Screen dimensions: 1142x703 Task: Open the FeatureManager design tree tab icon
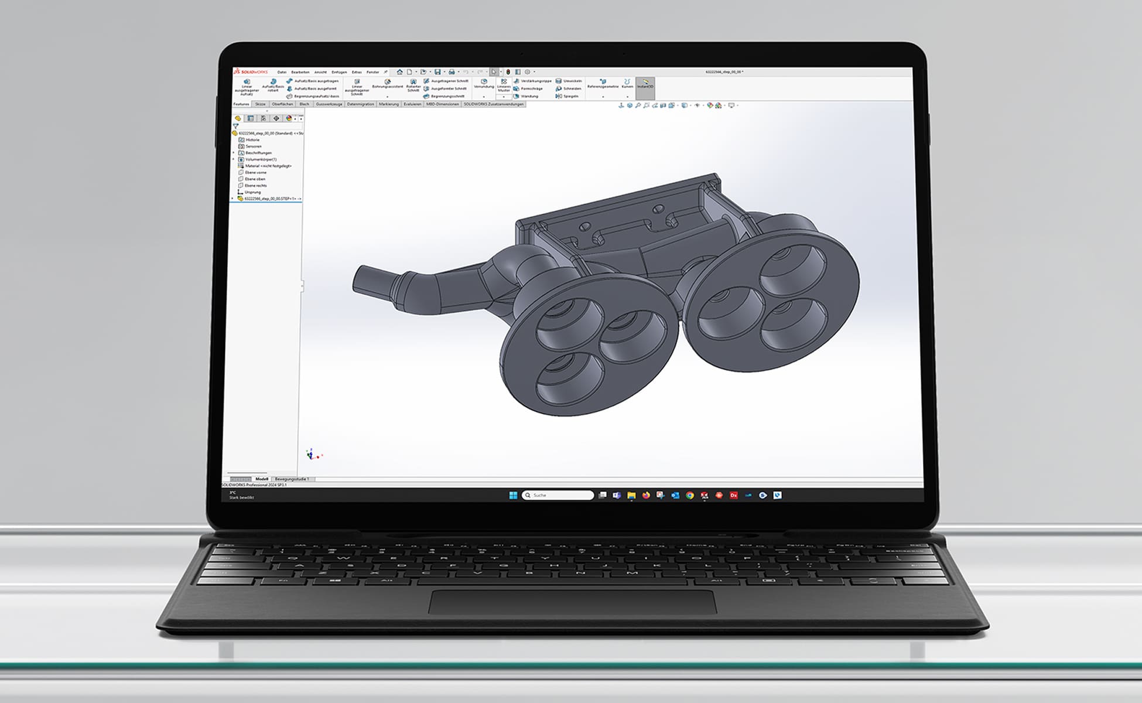[238, 118]
